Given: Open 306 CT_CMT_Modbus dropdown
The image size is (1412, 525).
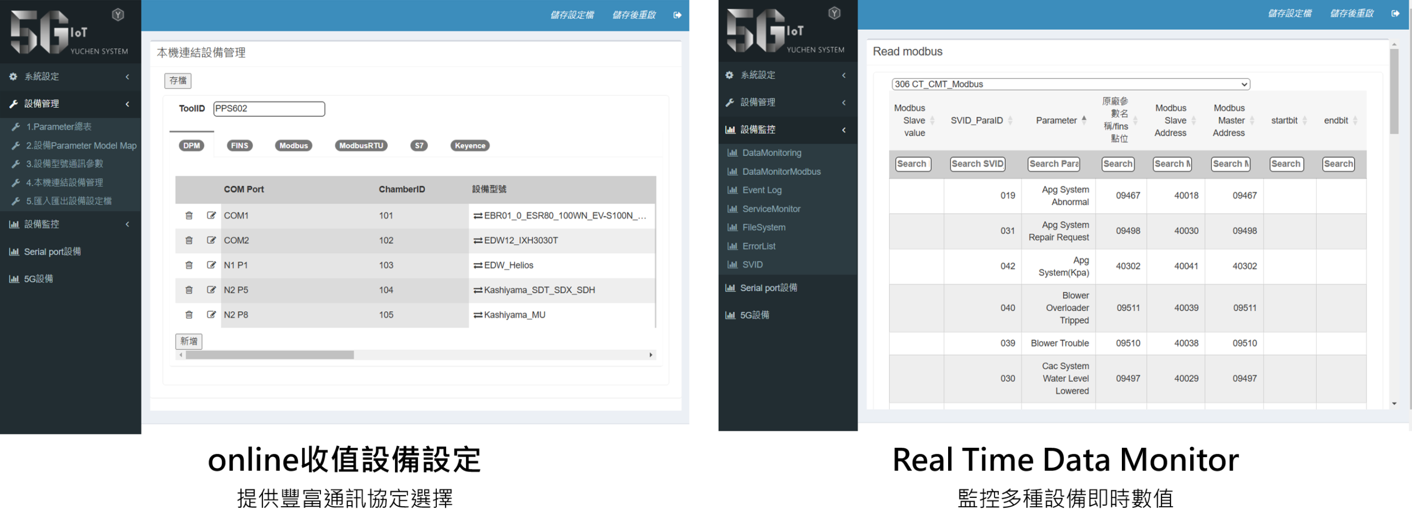Looking at the screenshot, I should pyautogui.click(x=1070, y=84).
